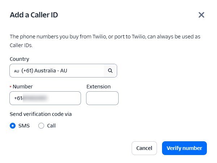Click the search magnifier in Country field
This screenshot has height=163, width=217.
[110, 71]
